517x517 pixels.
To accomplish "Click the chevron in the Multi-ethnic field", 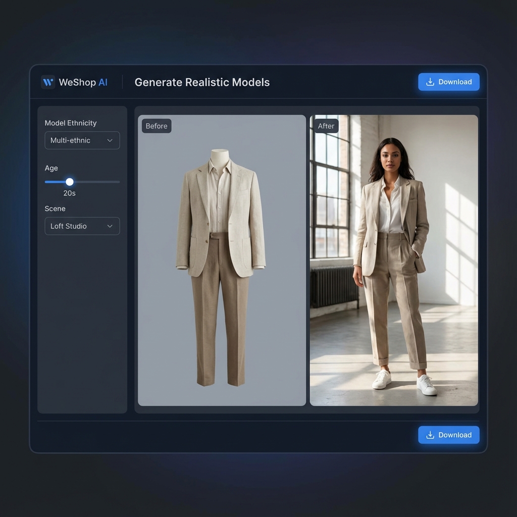I will 110,140.
